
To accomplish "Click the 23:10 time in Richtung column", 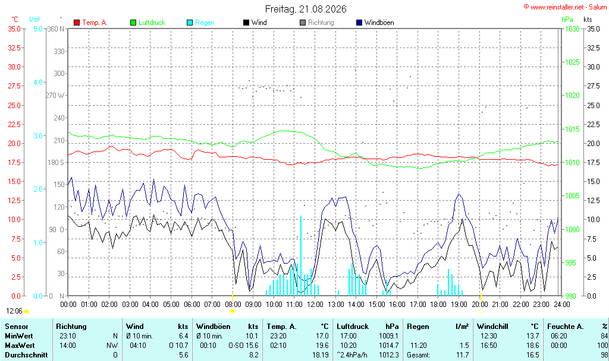I will 68,336.
